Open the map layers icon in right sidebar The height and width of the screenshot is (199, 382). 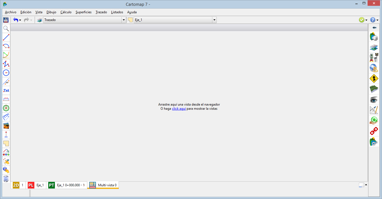(374, 47)
